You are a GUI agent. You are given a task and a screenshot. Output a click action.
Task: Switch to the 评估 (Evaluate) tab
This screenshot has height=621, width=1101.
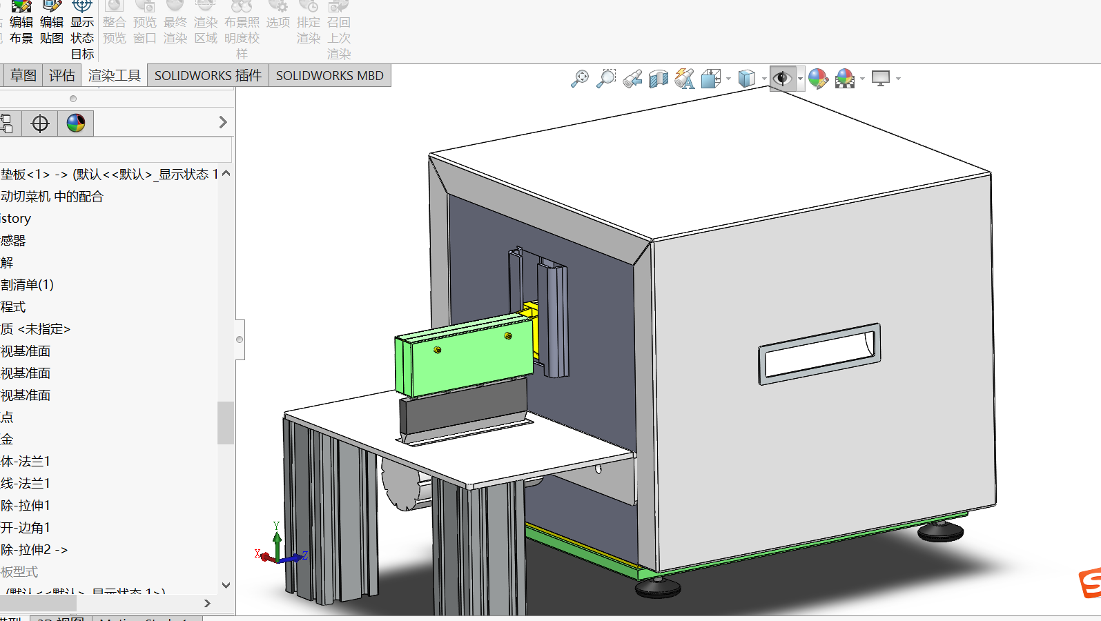[x=62, y=75]
